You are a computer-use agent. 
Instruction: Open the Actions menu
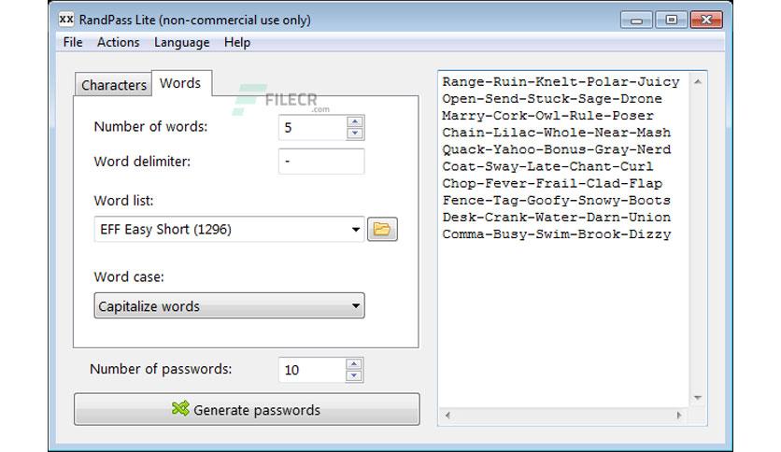pyautogui.click(x=118, y=42)
